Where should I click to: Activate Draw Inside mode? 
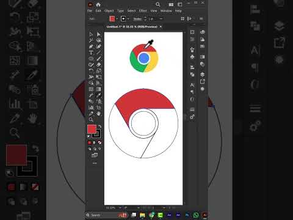click(99, 149)
